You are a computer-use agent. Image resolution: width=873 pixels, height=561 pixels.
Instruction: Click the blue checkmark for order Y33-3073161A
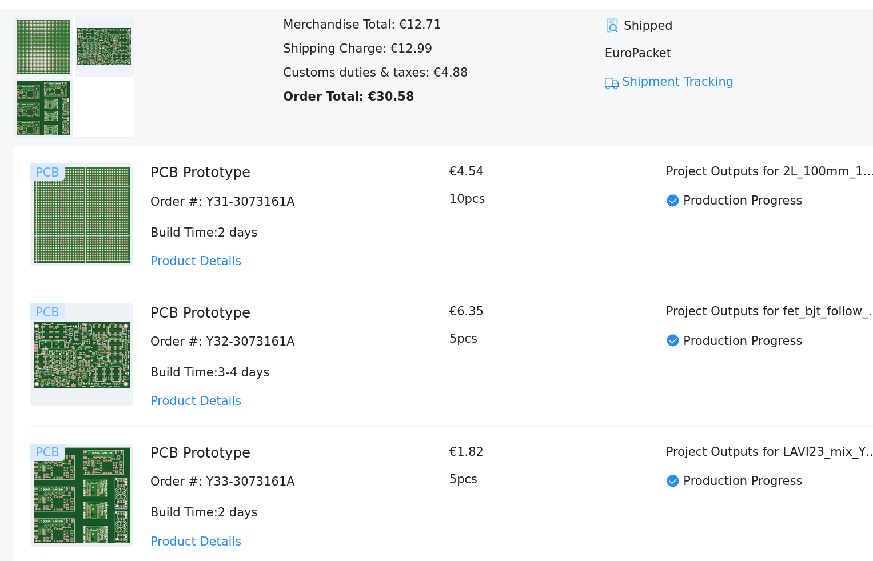click(672, 481)
